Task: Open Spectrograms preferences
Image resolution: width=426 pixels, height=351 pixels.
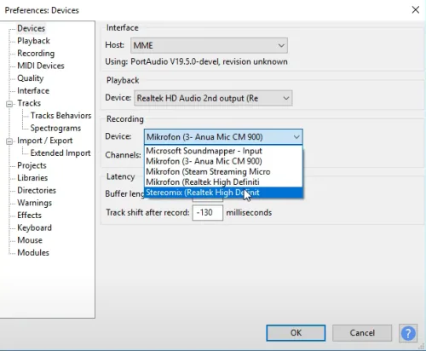Action: pyautogui.click(x=55, y=128)
